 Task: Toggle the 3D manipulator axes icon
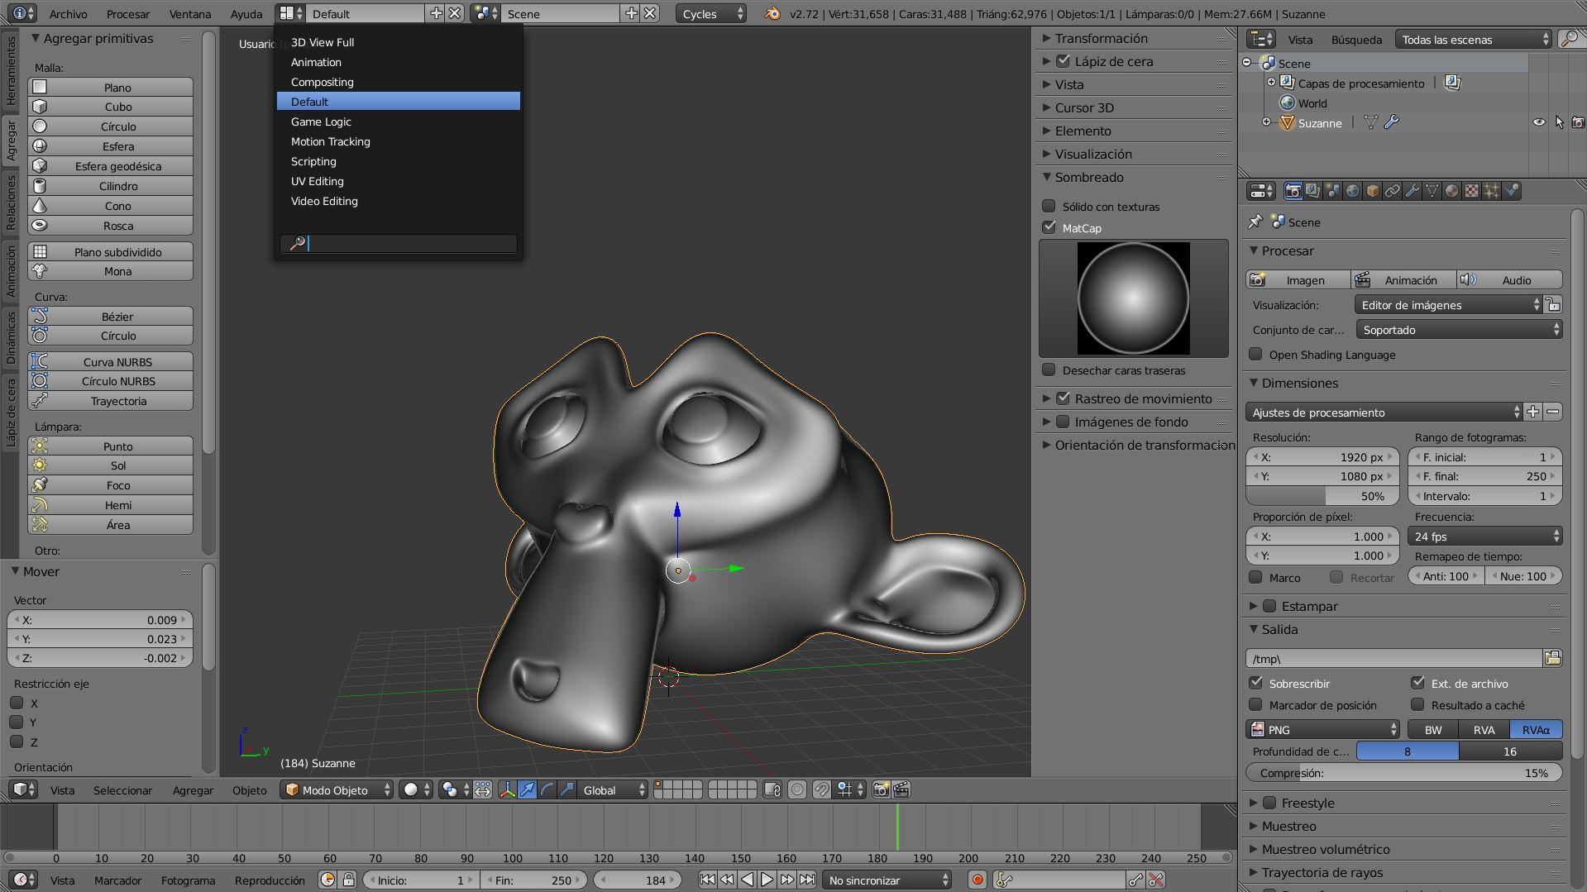point(507,789)
